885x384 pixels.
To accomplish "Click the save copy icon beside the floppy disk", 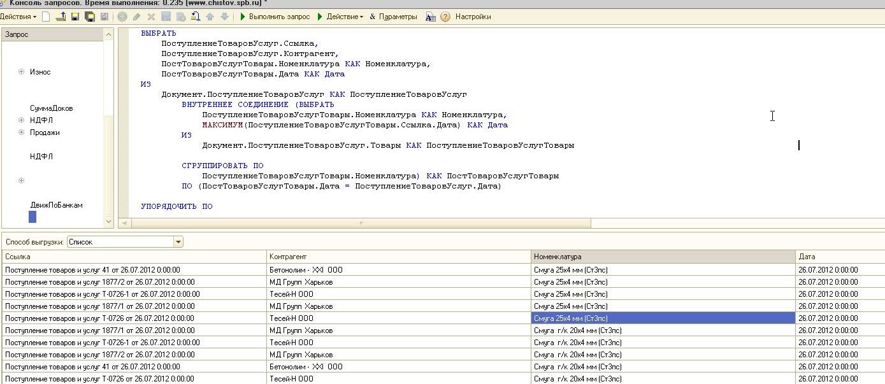I will [90, 17].
